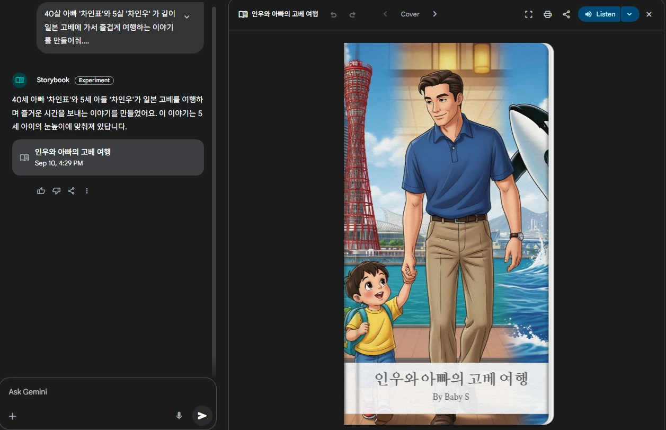Click the Ask Gemini input field

coord(108,392)
